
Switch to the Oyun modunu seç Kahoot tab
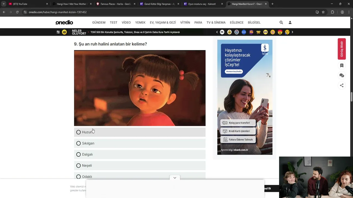[x=204, y=4]
